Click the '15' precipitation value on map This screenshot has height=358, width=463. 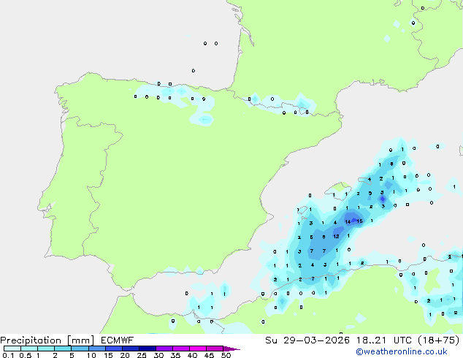(x=359, y=221)
